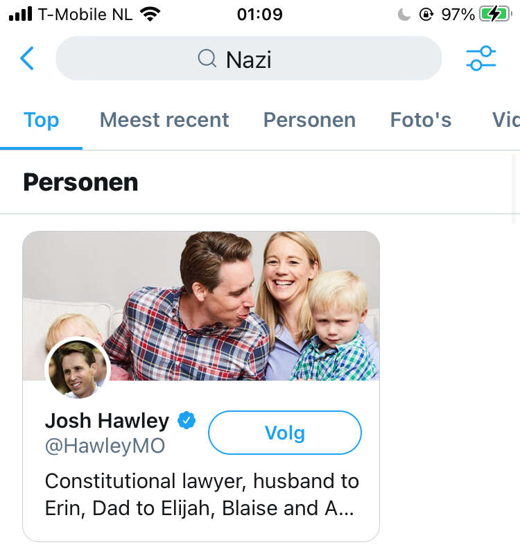Screen dimensions: 520x547
Task: Open Josh Hawley profile name
Action: point(107,421)
